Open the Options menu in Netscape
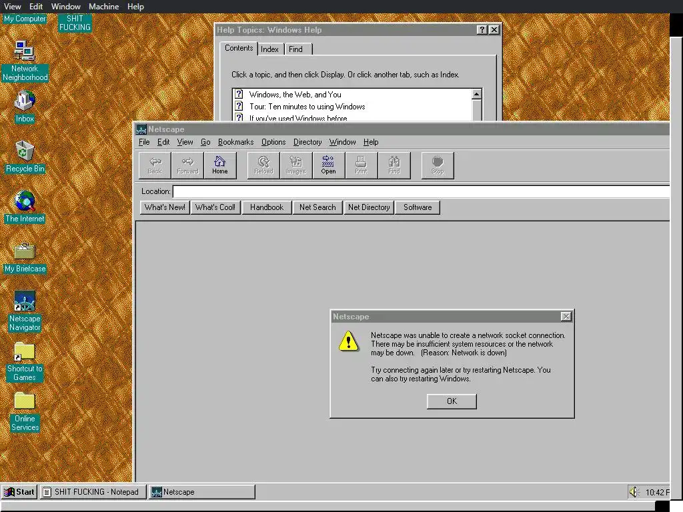Image resolution: width=683 pixels, height=512 pixels. (273, 142)
